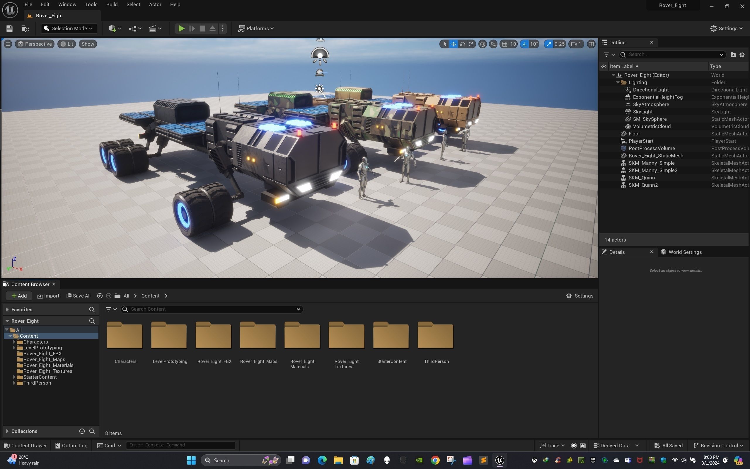The width and height of the screenshot is (750, 469).
Task: Collapse the Lighting folder in Outliner
Action: tap(618, 82)
